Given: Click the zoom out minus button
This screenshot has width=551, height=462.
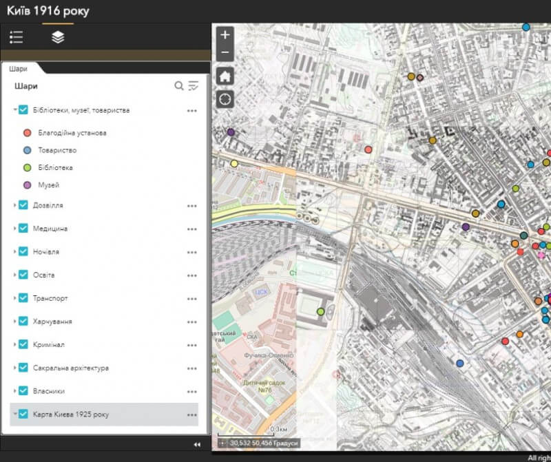Looking at the screenshot, I should coord(225,52).
